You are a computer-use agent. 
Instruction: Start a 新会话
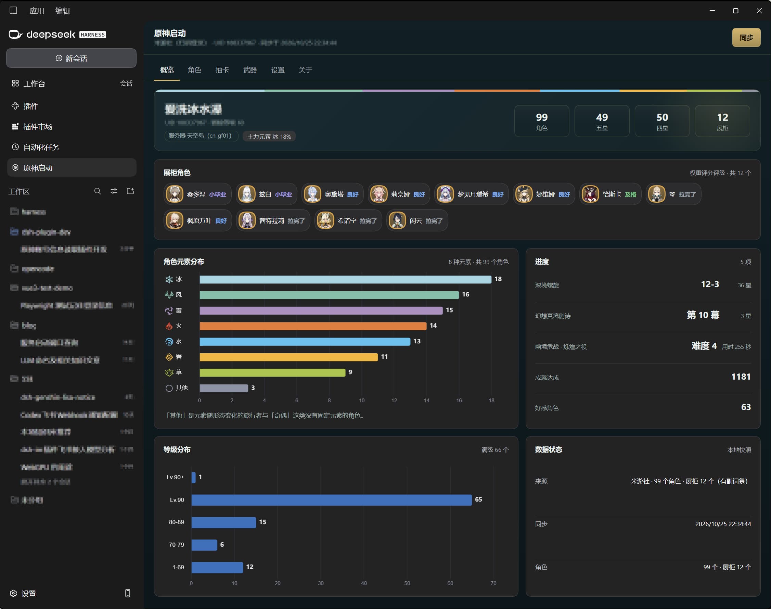(x=71, y=58)
